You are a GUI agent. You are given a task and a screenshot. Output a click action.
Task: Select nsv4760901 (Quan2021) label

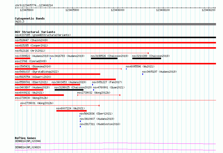[109, 87]
